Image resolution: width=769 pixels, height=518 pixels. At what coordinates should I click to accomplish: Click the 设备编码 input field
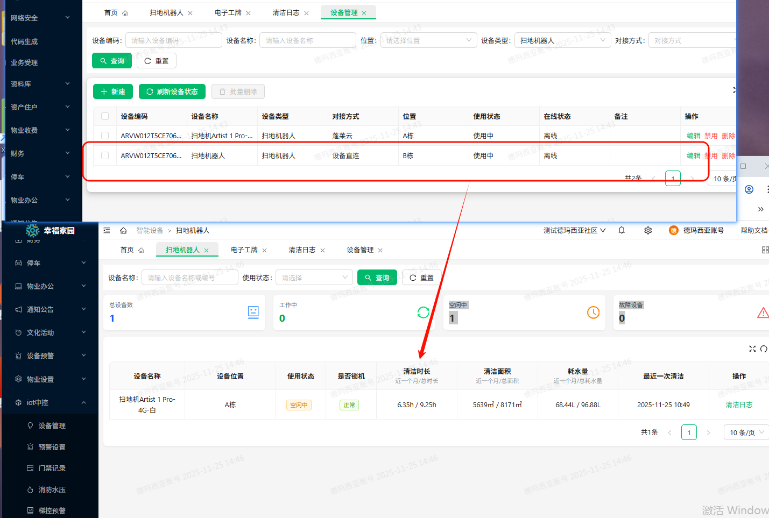(x=173, y=40)
